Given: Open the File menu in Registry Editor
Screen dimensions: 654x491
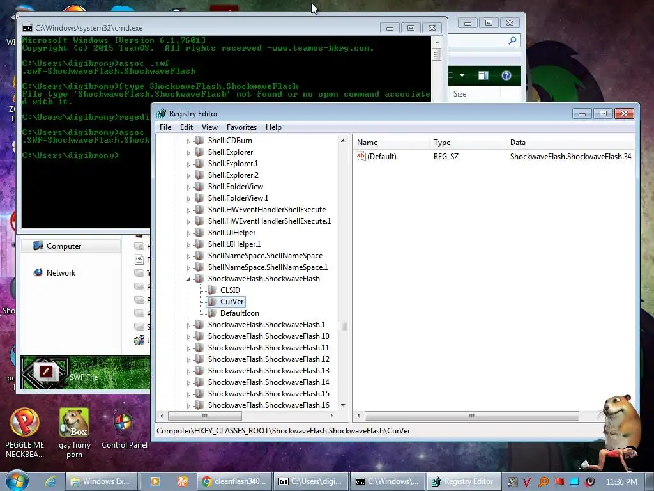Looking at the screenshot, I should (x=165, y=127).
